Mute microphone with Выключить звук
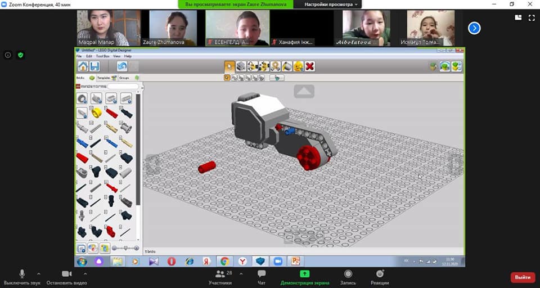This screenshot has height=288, width=540. (x=22, y=277)
